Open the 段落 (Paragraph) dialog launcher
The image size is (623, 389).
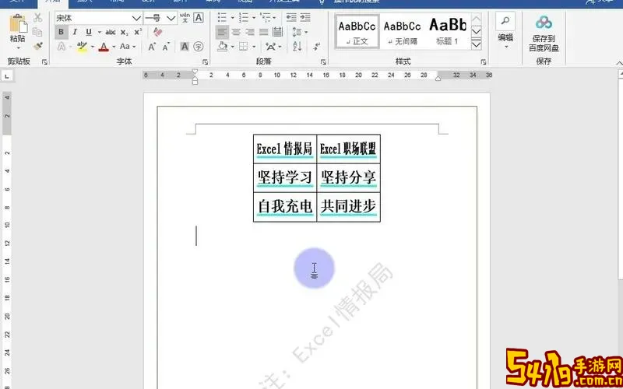323,62
